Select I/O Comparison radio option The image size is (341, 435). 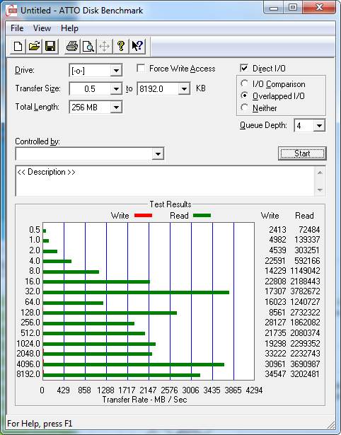click(x=245, y=83)
